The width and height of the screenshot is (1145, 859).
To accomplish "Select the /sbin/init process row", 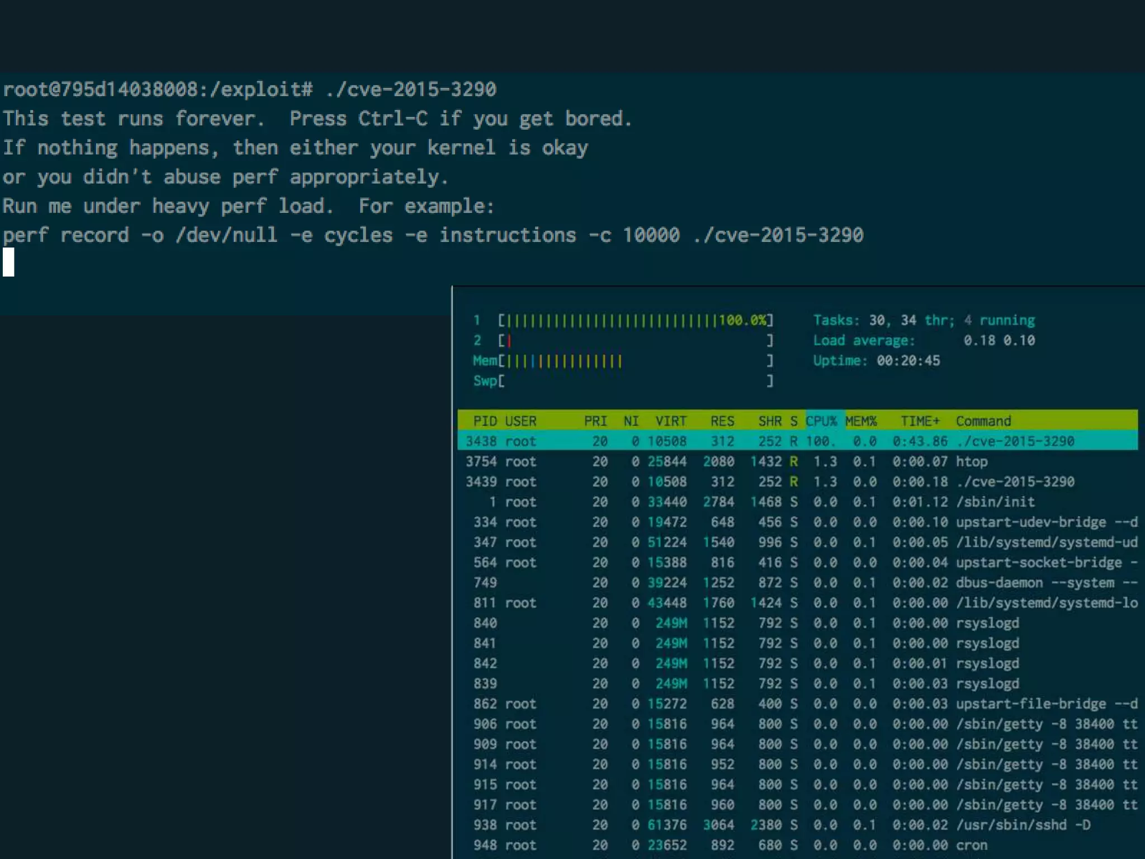I will [x=797, y=502].
